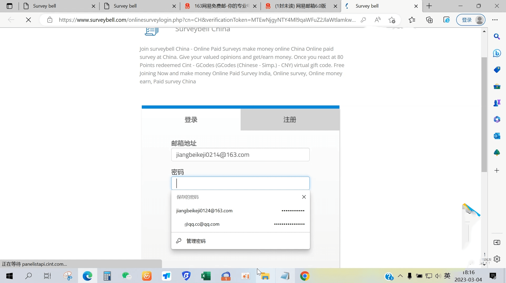Stop loading the page with X button
Viewport: 506px width, 283px height.
pyautogui.click(x=28, y=20)
